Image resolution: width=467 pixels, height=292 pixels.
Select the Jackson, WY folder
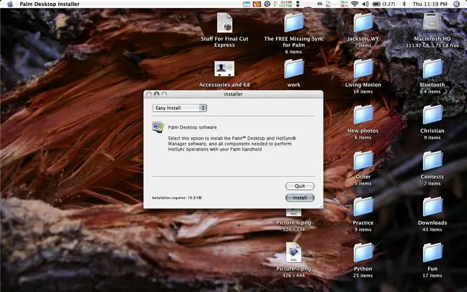[363, 23]
